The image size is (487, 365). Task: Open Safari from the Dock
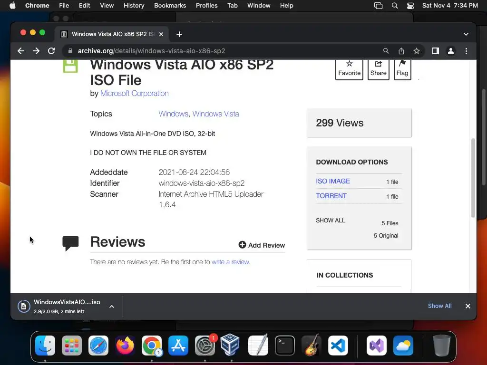98,346
